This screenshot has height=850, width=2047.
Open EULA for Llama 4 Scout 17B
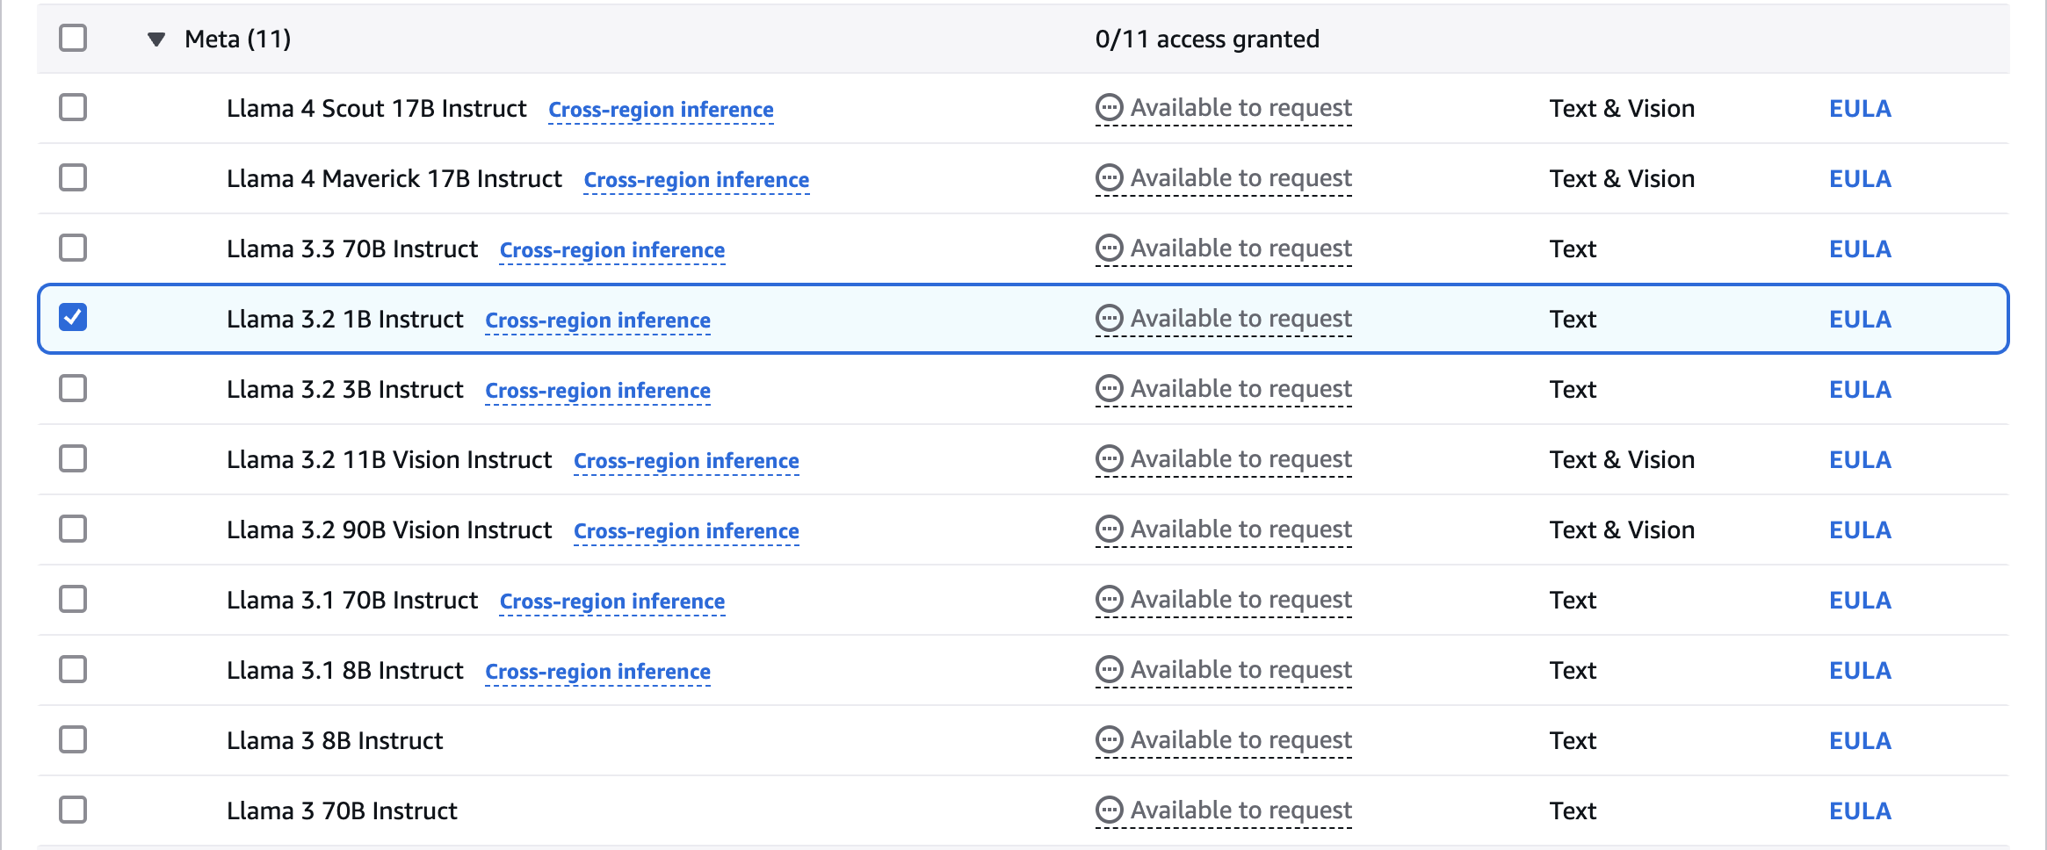coord(1860,109)
